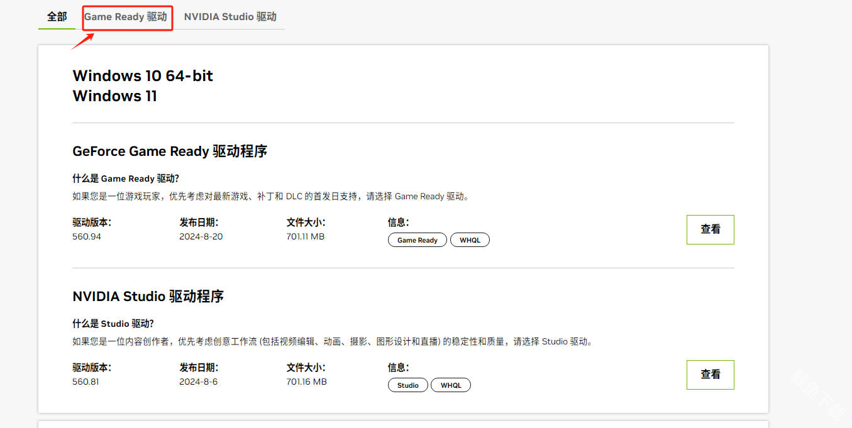Click the 什么是 Studio 驱动? question
Screen dimensions: 852x428
(113, 324)
